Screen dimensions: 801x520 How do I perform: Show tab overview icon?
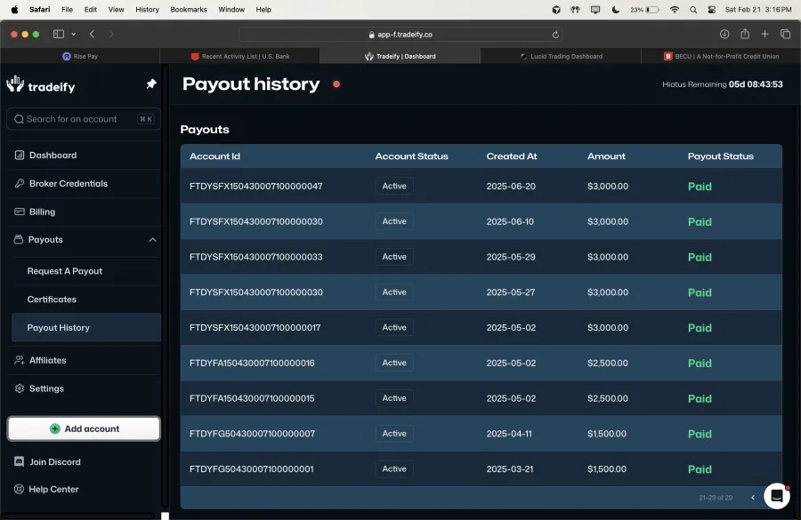(785, 34)
